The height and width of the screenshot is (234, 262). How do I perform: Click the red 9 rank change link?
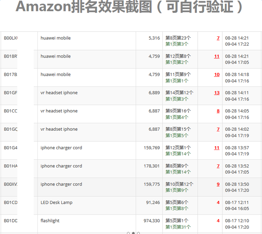pos(218,184)
